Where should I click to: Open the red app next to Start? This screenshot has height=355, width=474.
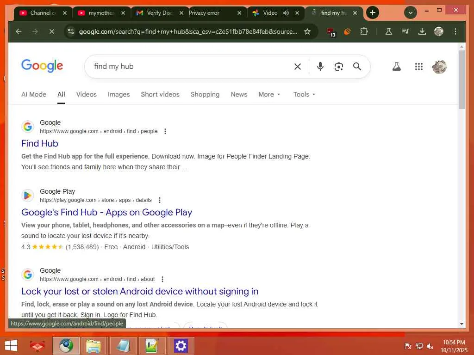point(37,346)
